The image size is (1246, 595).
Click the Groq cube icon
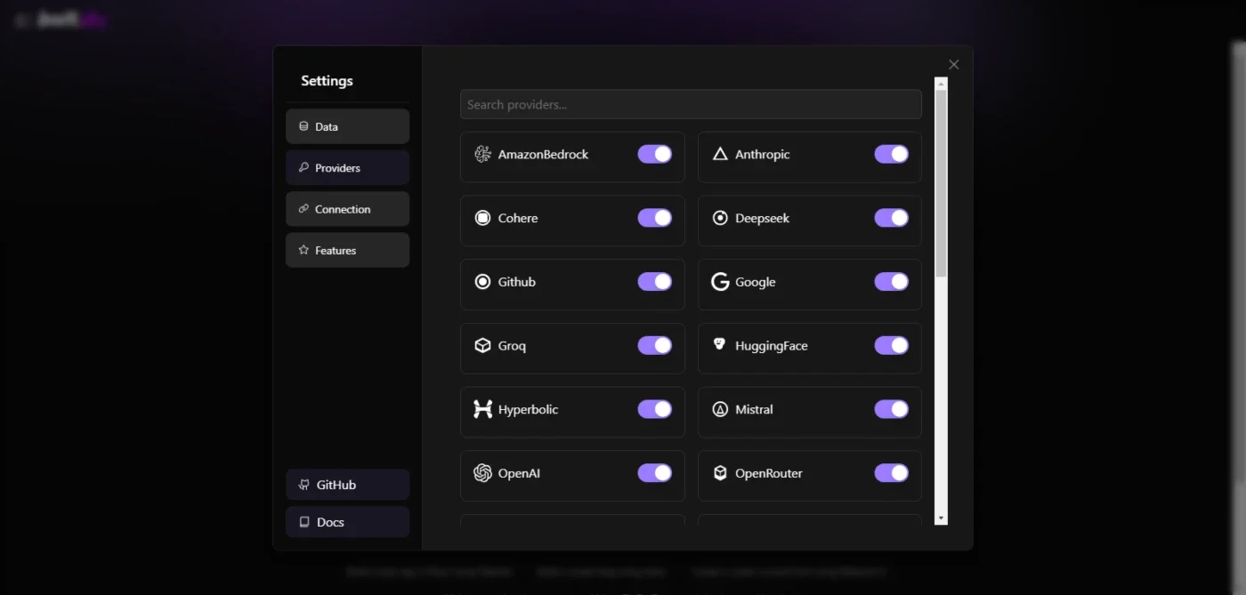pyautogui.click(x=482, y=345)
